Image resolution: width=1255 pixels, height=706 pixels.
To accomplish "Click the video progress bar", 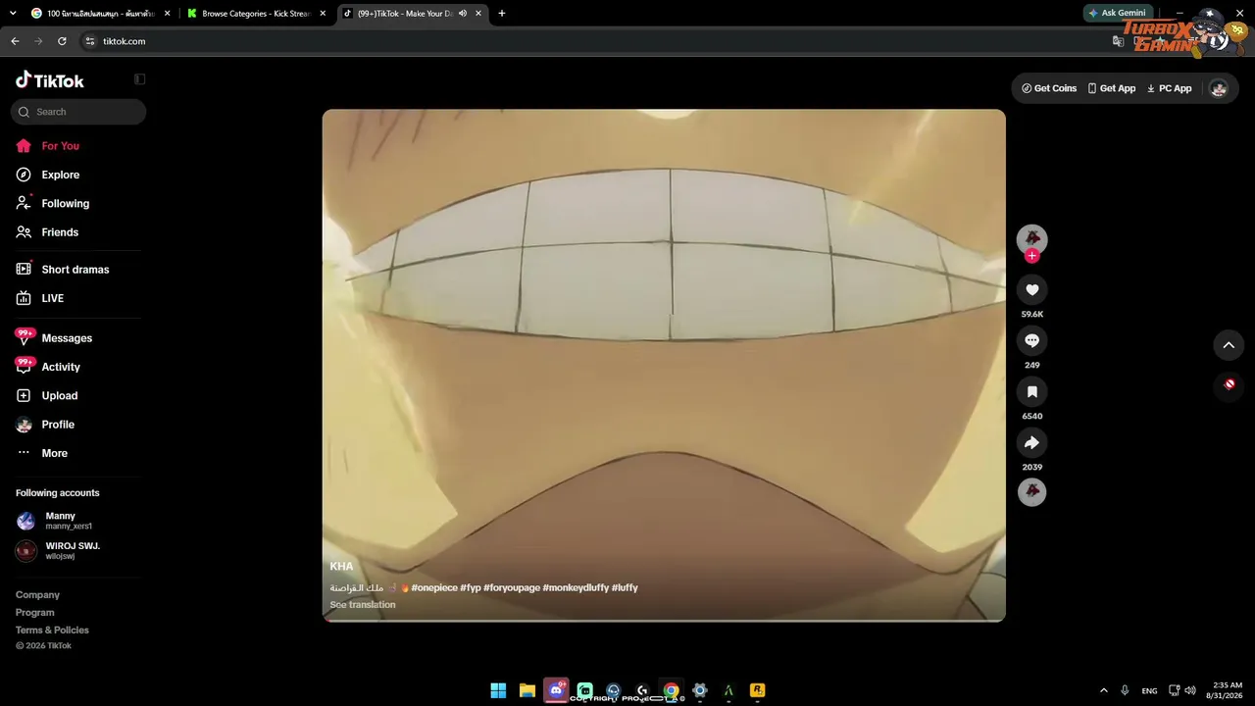I will click(x=664, y=620).
